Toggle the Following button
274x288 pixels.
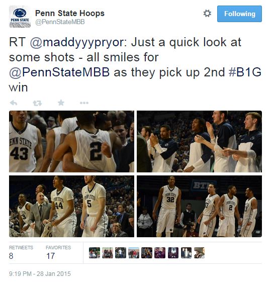point(239,14)
